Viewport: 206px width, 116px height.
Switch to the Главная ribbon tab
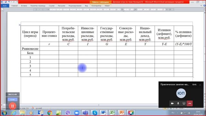tap(14, 6)
